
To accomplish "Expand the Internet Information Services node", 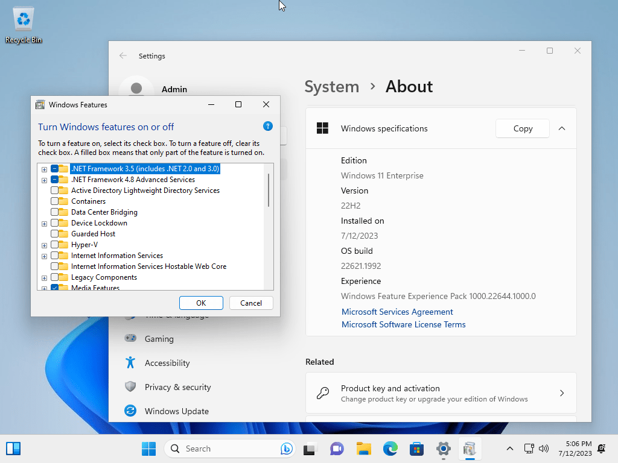I will (x=44, y=256).
